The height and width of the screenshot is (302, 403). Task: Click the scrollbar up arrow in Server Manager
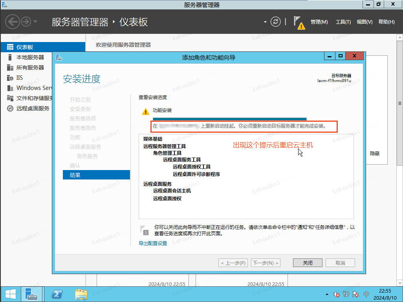pyautogui.click(x=399, y=38)
